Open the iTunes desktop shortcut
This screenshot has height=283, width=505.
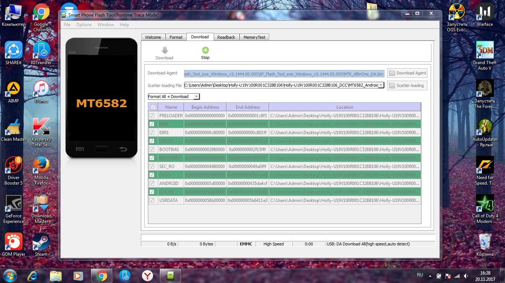[41, 90]
